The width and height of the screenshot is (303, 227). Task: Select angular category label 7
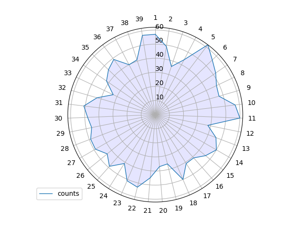(235, 59)
